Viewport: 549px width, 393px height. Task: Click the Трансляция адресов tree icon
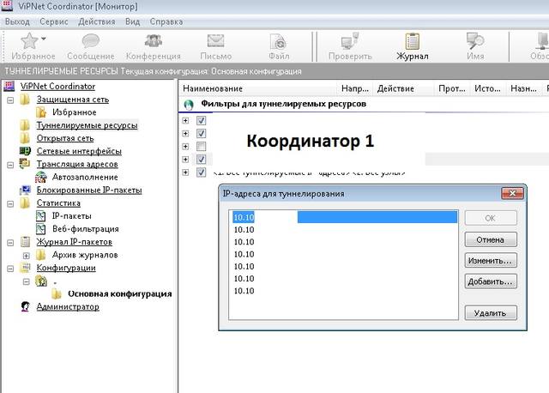25,164
